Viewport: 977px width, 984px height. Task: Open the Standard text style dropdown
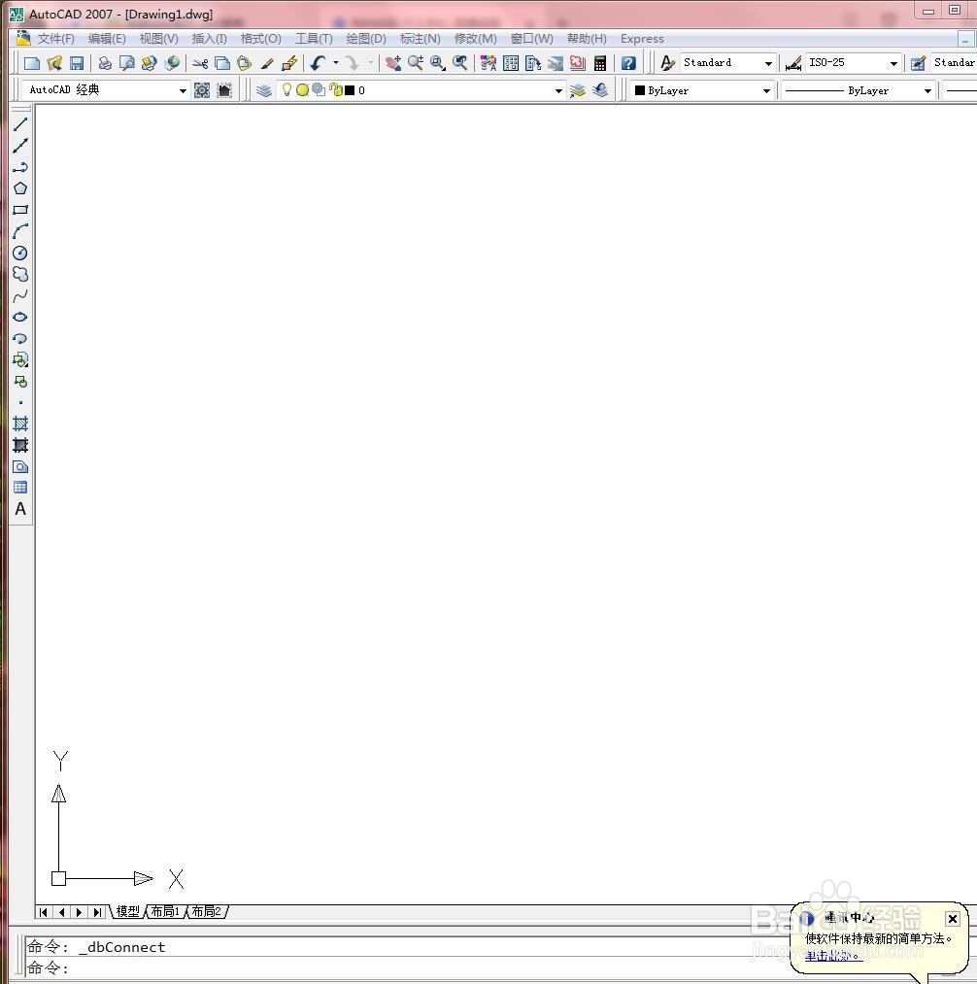768,63
